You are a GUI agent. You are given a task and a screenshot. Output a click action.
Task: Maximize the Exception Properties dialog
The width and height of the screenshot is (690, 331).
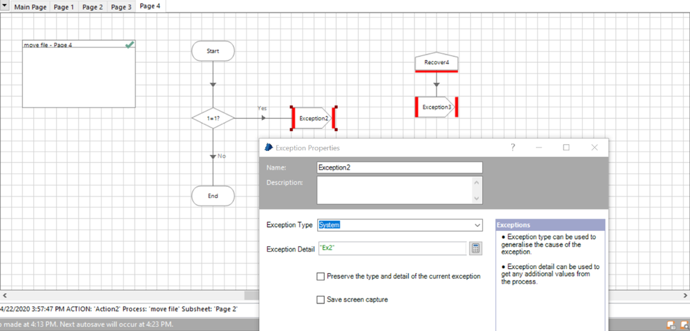coord(566,148)
